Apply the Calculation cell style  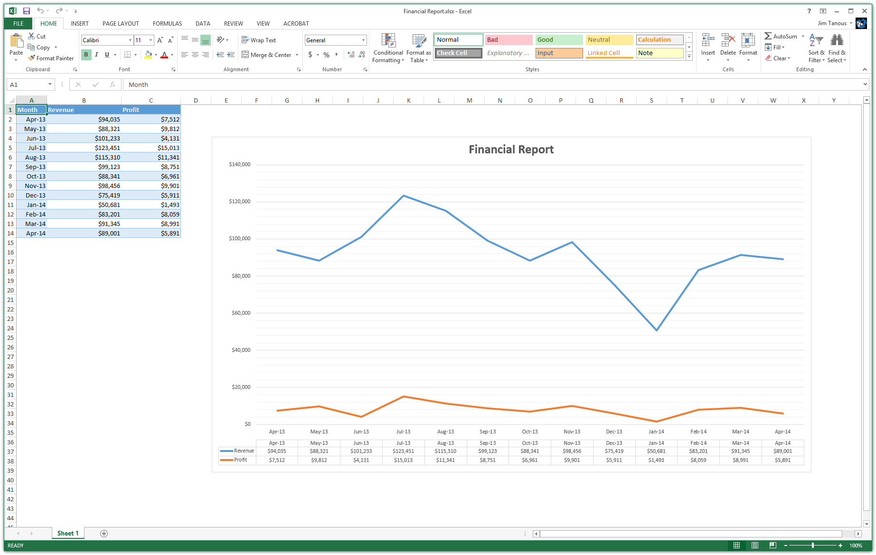659,40
